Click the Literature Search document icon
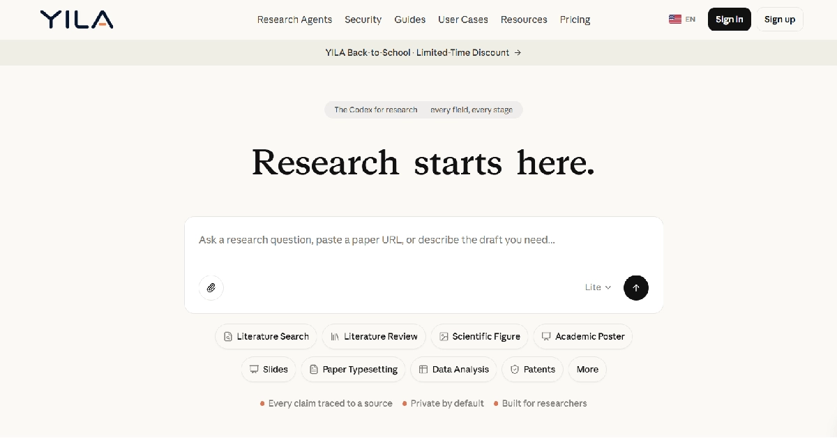This screenshot has width=837, height=438. [227, 336]
